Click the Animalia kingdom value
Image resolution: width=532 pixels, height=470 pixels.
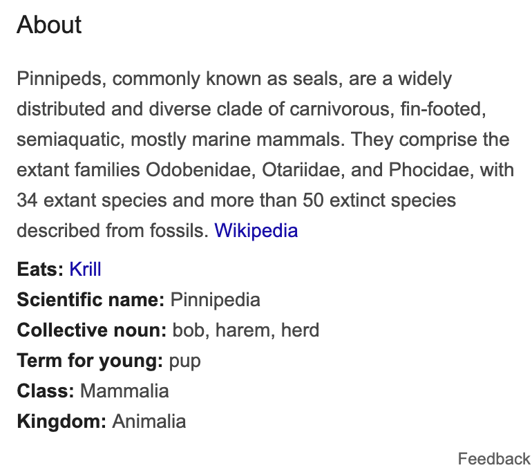click(149, 421)
